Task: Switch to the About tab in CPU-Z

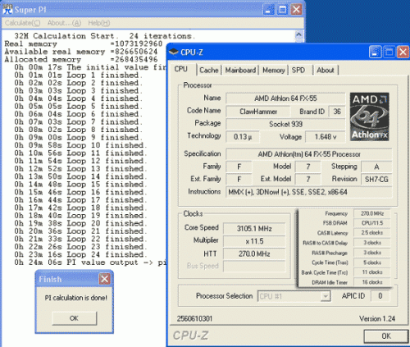Action: pyautogui.click(x=326, y=71)
